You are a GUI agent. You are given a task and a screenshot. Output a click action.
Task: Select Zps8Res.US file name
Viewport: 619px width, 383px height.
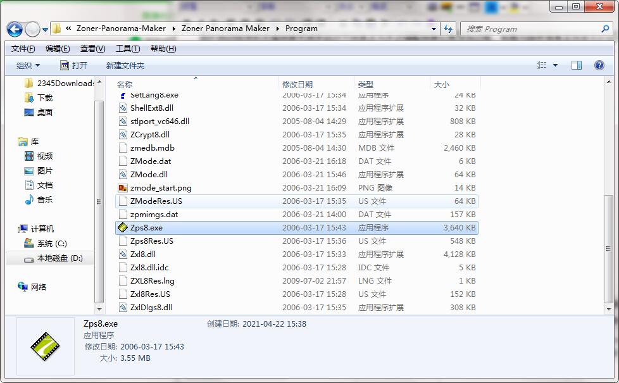tap(152, 241)
